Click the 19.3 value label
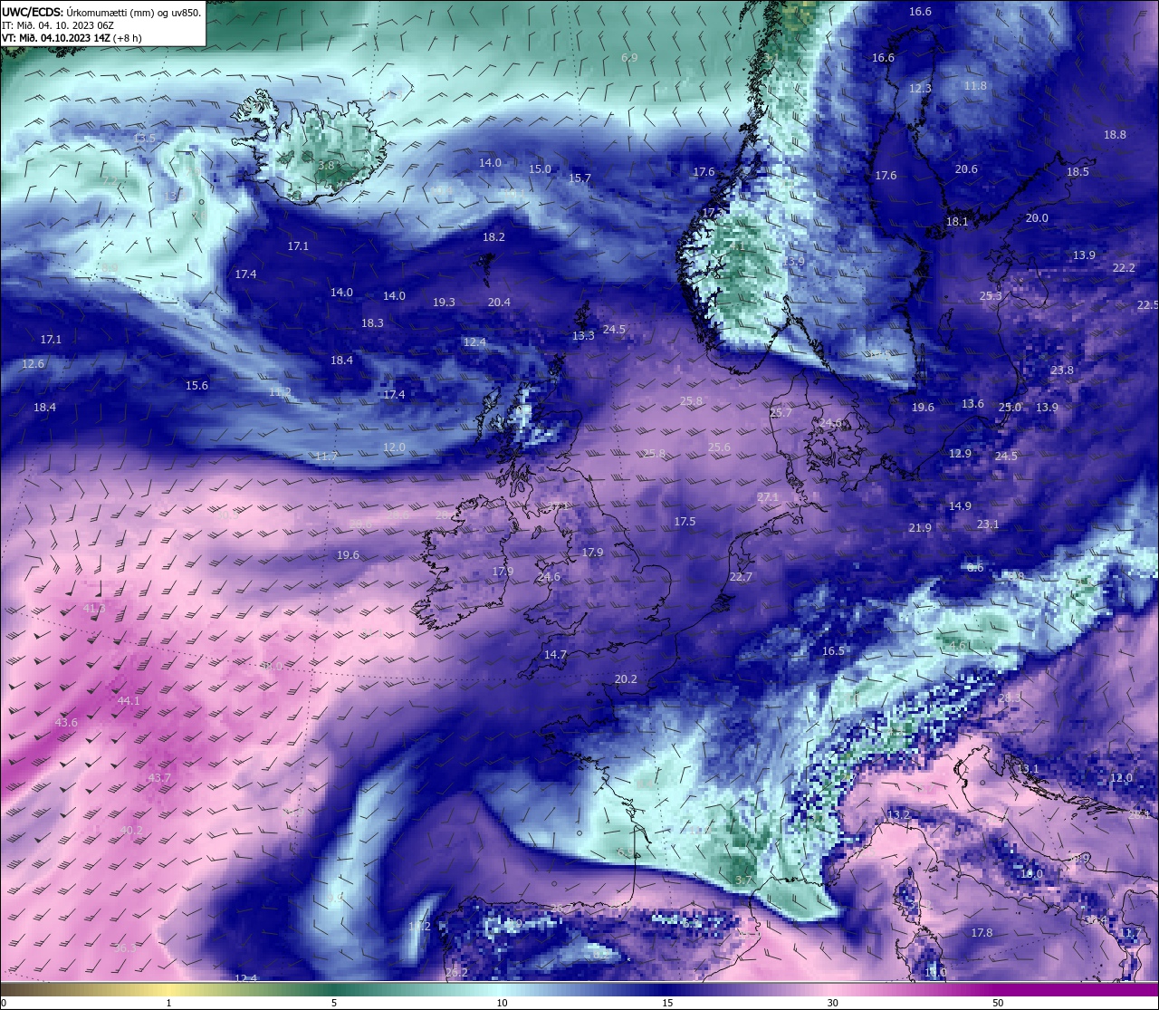 (x=444, y=303)
